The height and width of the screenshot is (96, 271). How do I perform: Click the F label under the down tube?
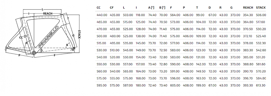click(x=55, y=55)
